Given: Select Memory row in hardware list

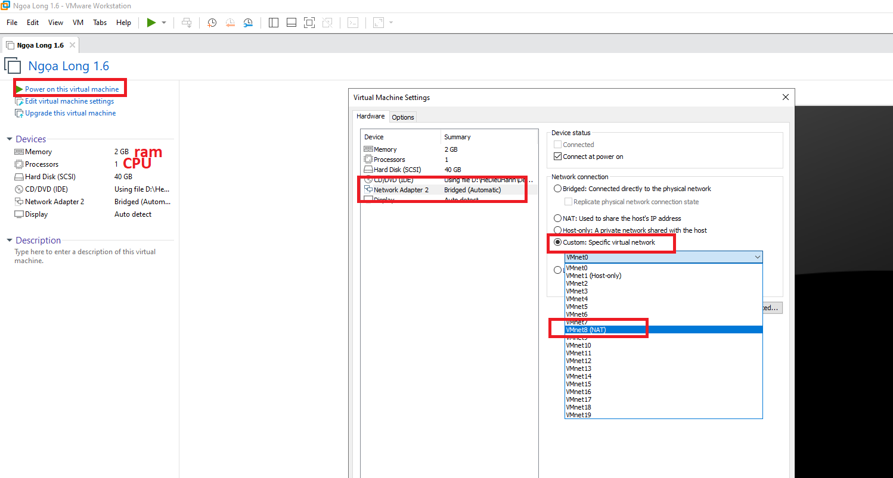Looking at the screenshot, I should 449,149.
